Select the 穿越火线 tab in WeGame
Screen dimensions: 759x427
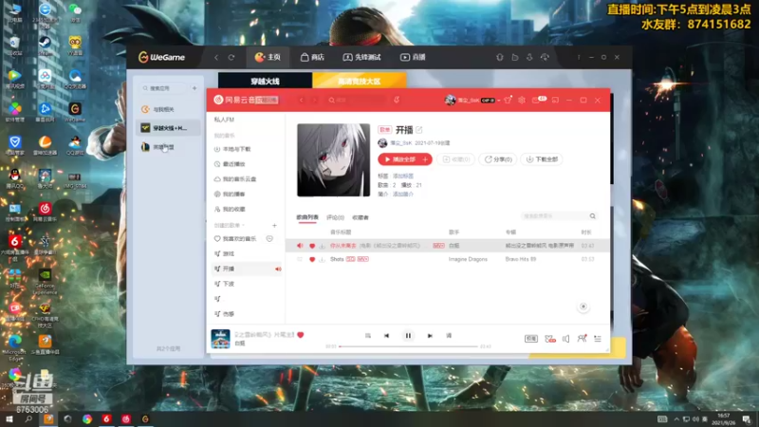pyautogui.click(x=266, y=81)
